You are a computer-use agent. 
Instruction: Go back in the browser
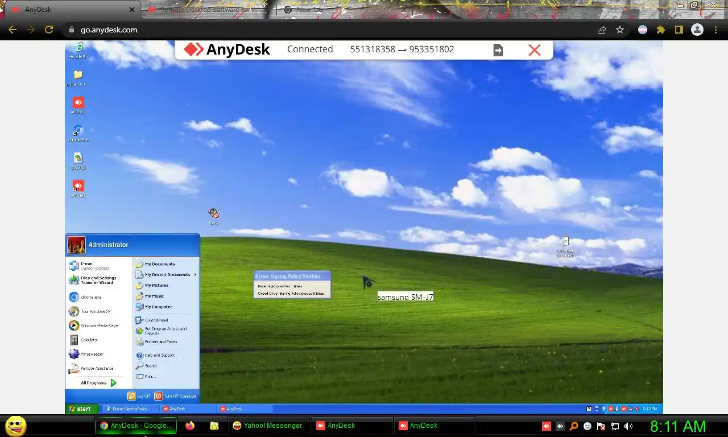[12, 30]
